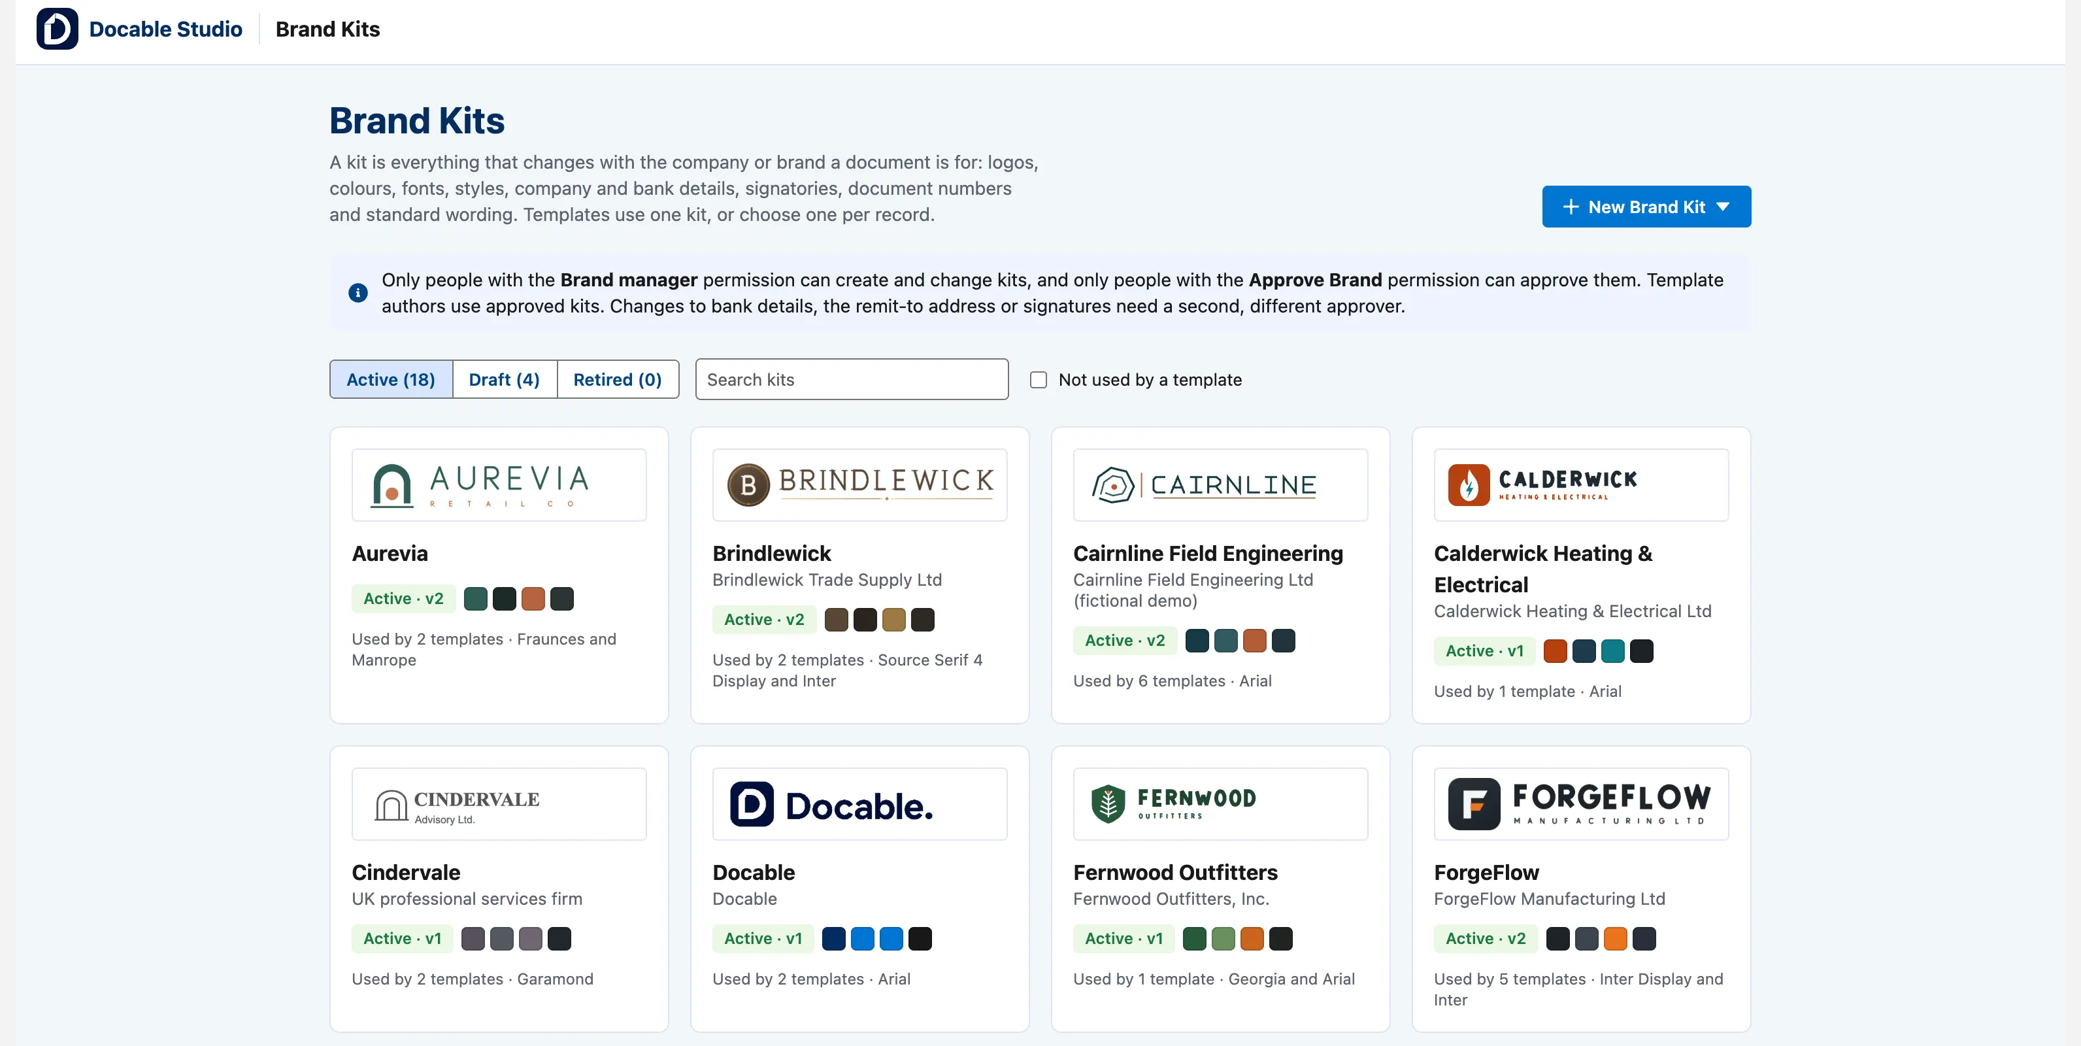Click the Cairnline hexagon logo icon
2081x1046 pixels.
pos(1113,485)
